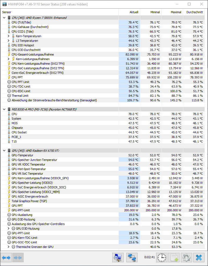
Task: Select the CPU Socket temperature row
Action: (x=102, y=132)
